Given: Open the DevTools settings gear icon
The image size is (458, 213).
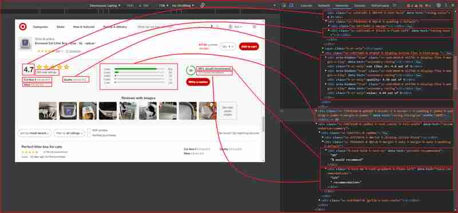Looking at the screenshot, I should (439, 5).
